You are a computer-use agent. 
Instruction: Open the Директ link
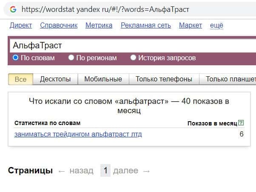coord(21,25)
